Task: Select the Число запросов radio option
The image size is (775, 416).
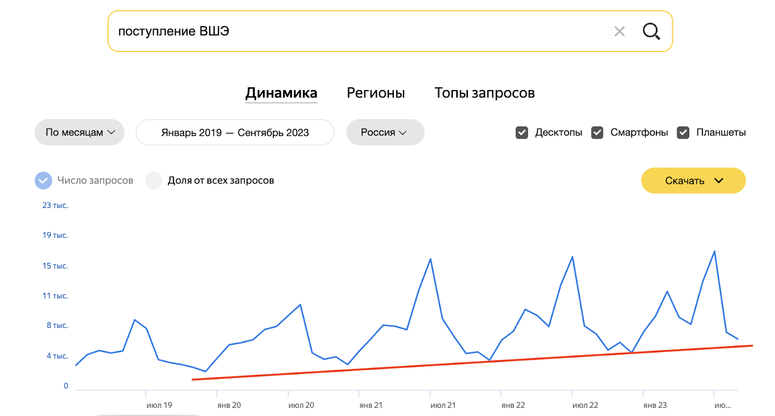Action: [x=44, y=181]
